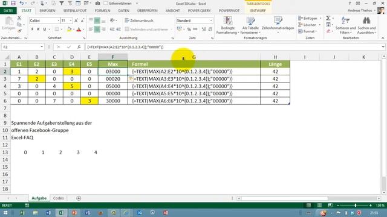The width and height of the screenshot is (387, 217).
Task: Open the number format Standard dropdown
Action: point(211,20)
